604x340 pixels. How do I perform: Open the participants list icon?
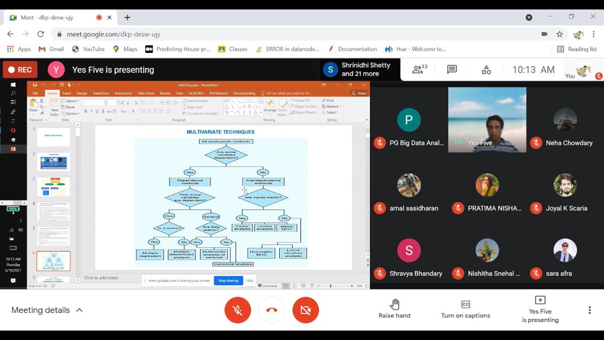tap(419, 70)
